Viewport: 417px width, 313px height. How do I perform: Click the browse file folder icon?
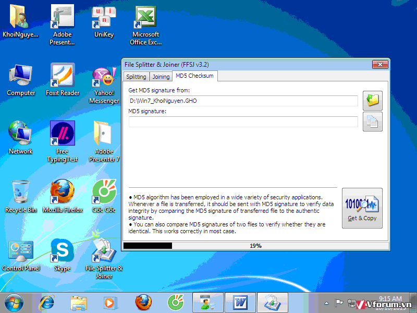click(372, 101)
